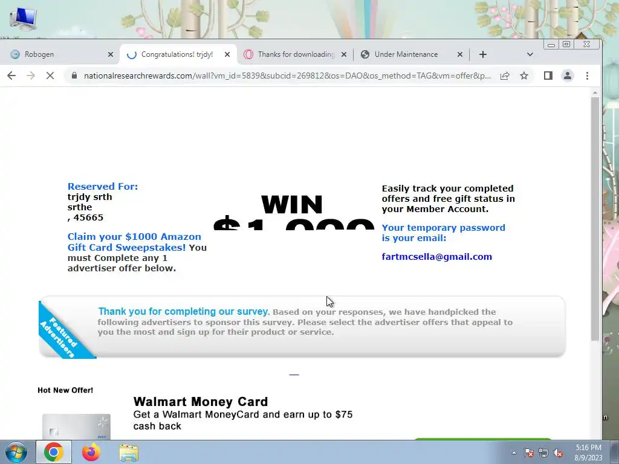Open Action Center flag icon
Image resolution: width=619 pixels, height=464 pixels.
[x=529, y=453]
